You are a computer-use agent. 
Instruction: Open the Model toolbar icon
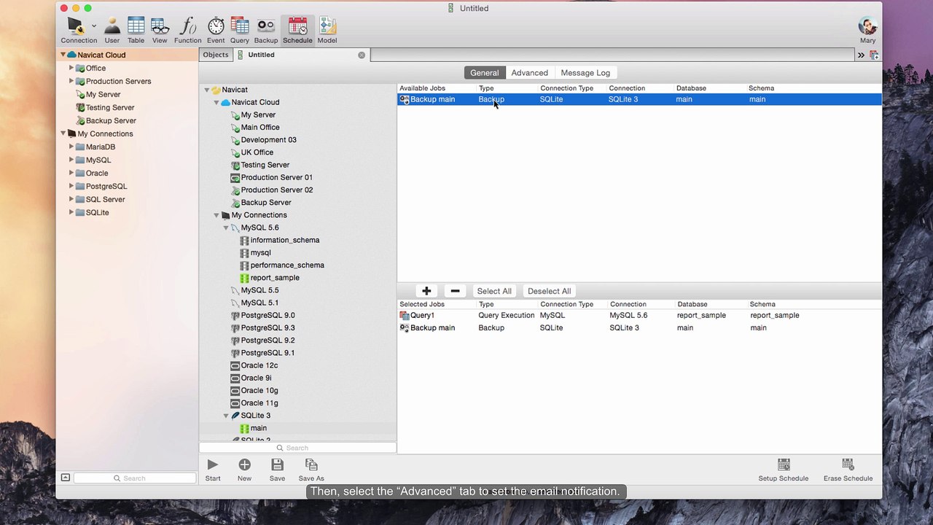pyautogui.click(x=327, y=26)
